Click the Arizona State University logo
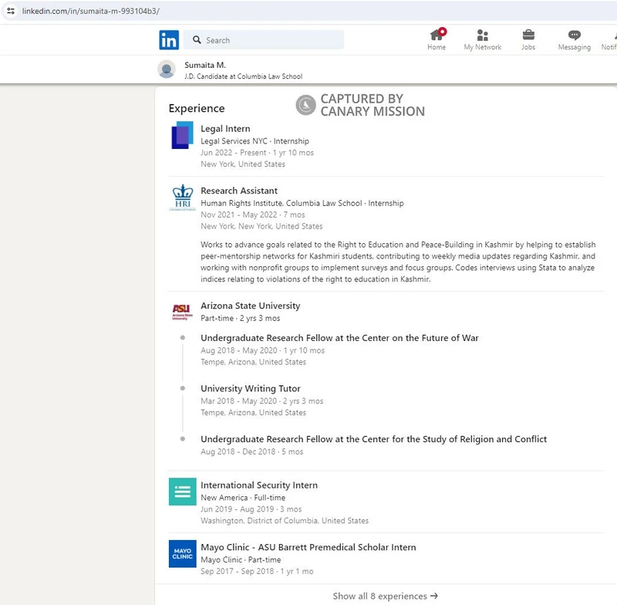Viewport: 617px width, 605px height. [x=183, y=310]
